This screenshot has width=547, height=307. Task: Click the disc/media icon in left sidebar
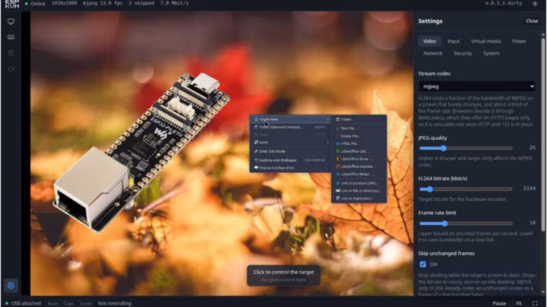(x=11, y=53)
